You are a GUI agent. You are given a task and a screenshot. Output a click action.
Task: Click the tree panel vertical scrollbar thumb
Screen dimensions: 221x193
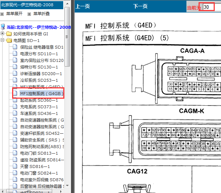point(67,37)
